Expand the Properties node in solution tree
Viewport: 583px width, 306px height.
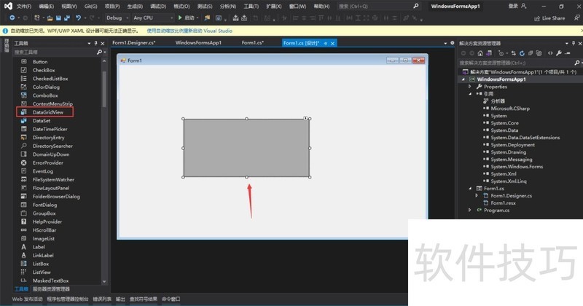point(470,87)
